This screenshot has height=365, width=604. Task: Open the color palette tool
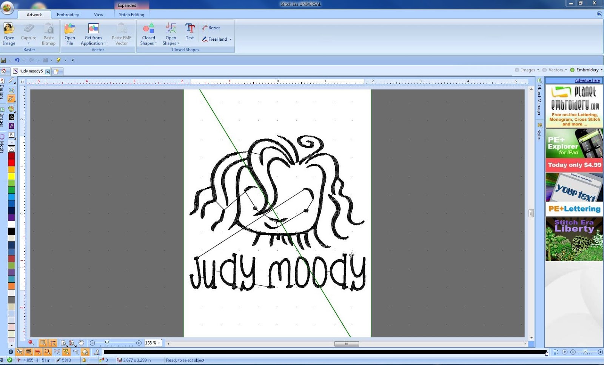tap(12, 109)
